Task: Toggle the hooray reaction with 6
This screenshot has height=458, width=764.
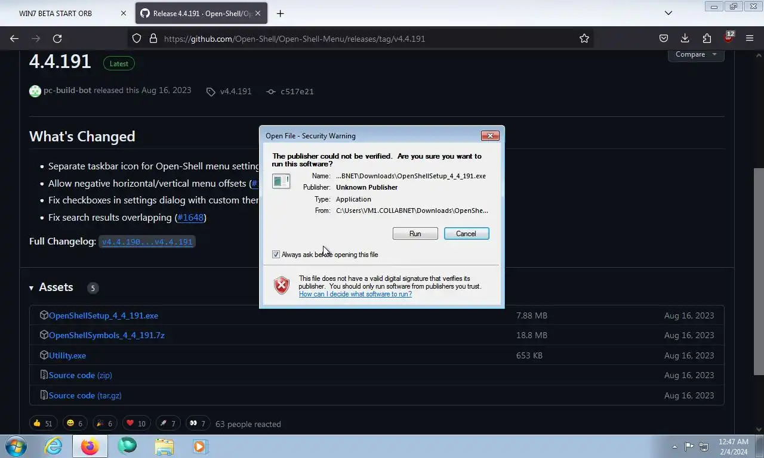Action: tap(104, 423)
